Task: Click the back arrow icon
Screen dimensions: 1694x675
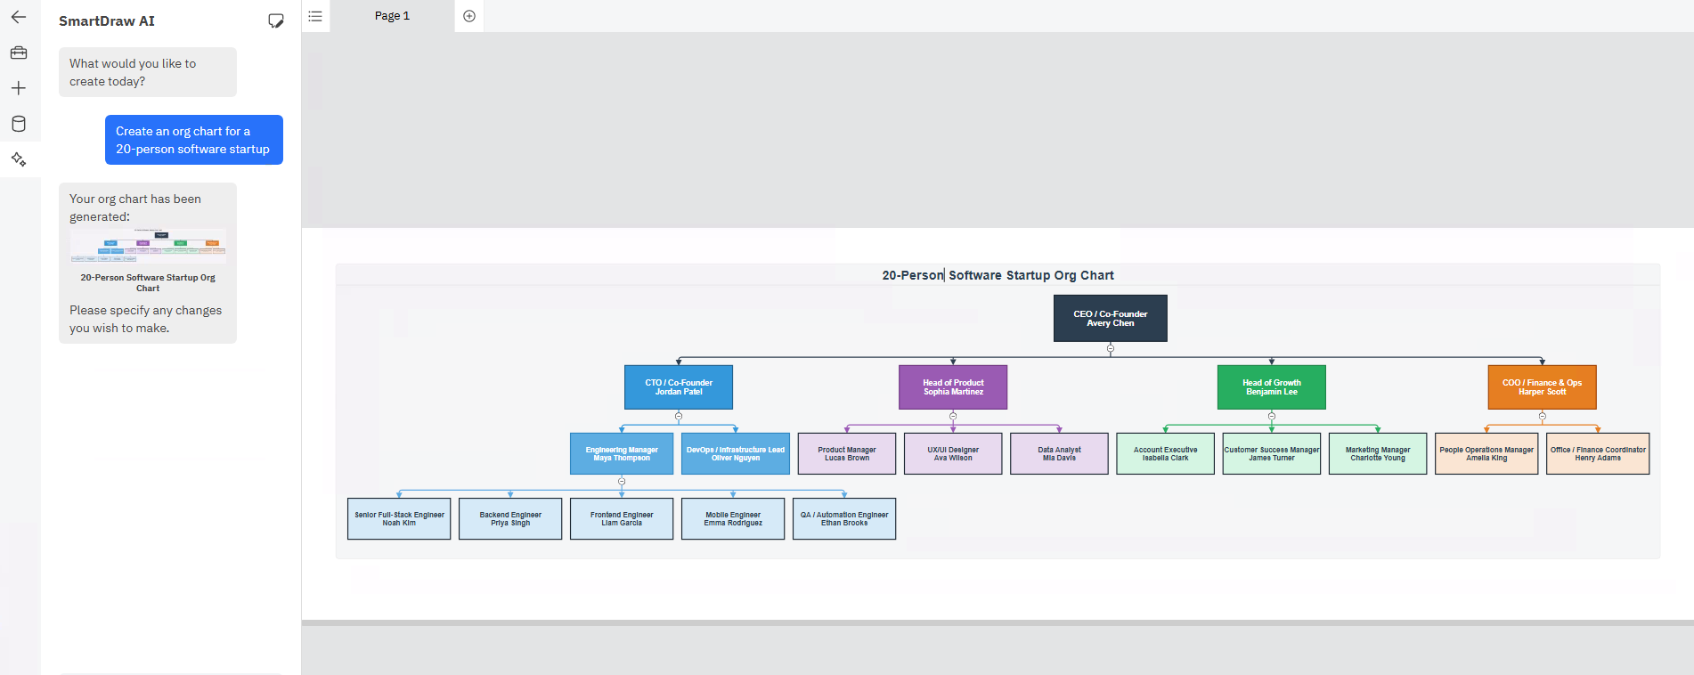Action: tap(19, 17)
